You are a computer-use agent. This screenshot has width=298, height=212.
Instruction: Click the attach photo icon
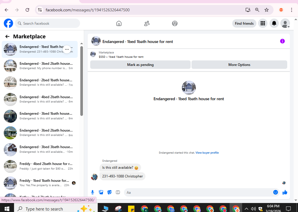(x=101, y=192)
